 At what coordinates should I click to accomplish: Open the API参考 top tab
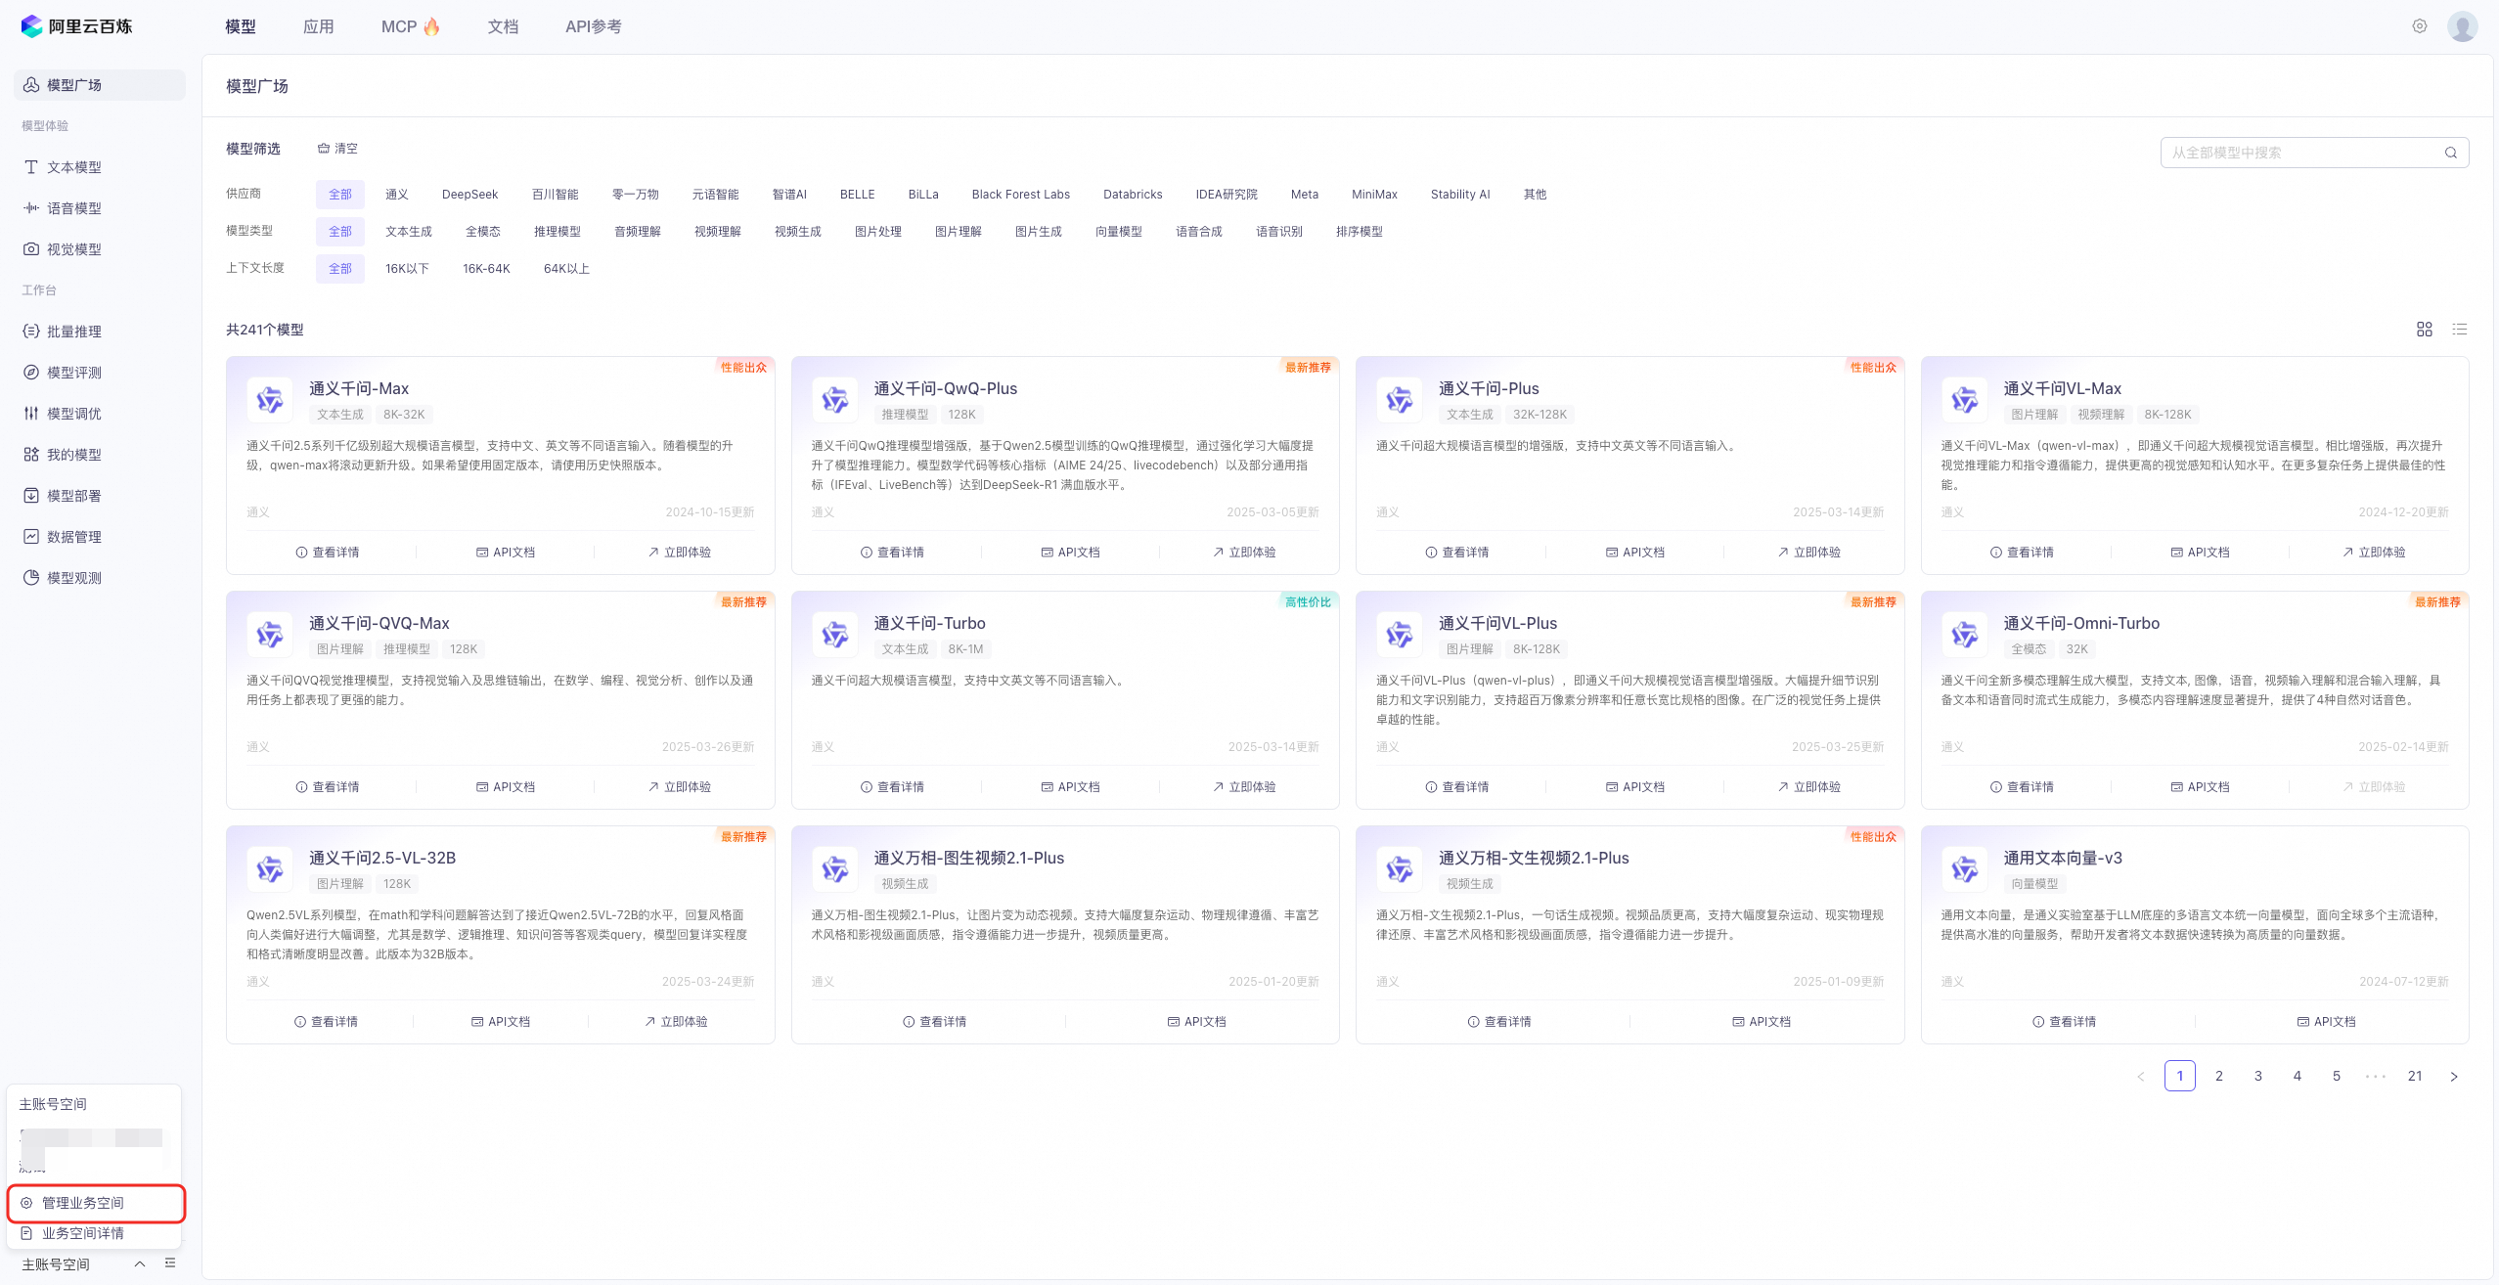(593, 26)
